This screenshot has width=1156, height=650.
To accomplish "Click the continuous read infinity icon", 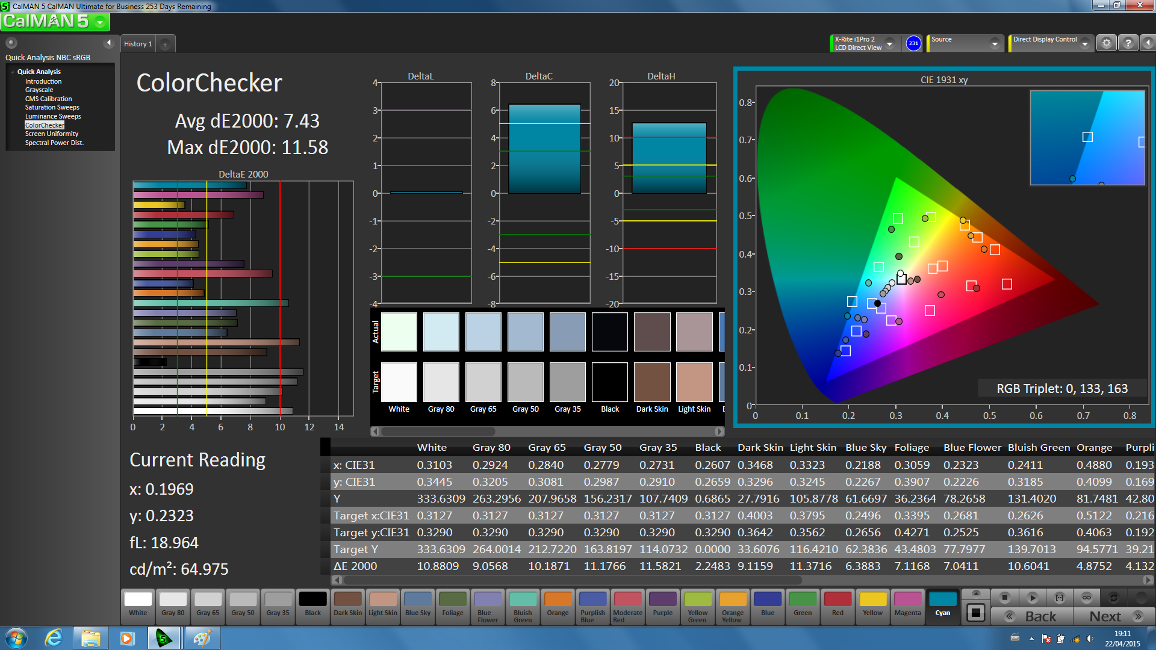I will 1086,598.
